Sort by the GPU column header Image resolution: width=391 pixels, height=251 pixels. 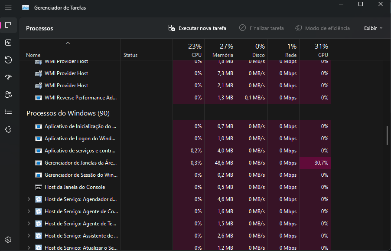point(315,50)
